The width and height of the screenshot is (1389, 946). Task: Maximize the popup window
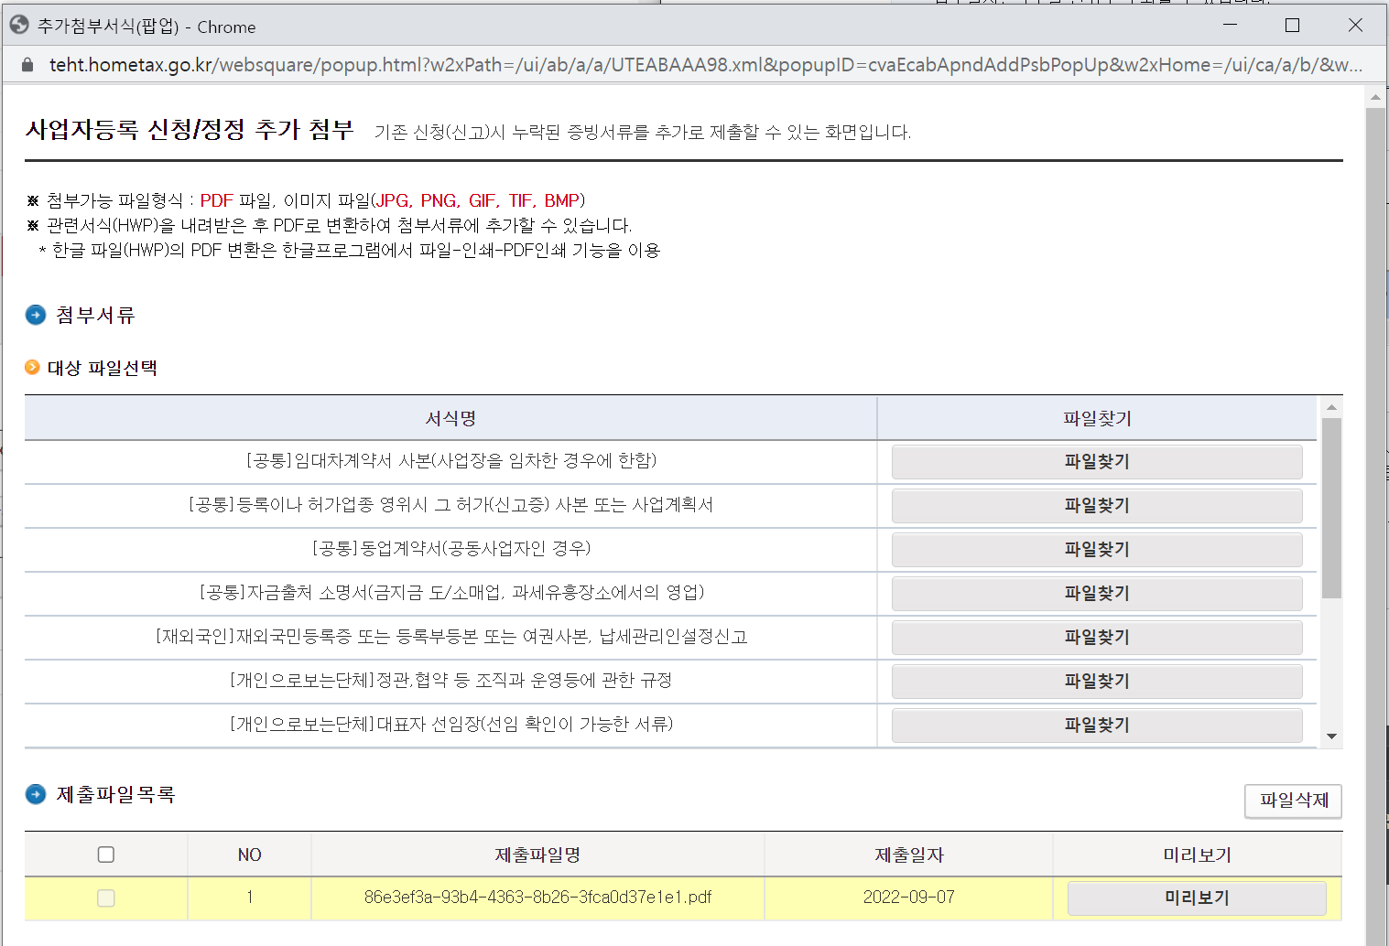(x=1292, y=26)
